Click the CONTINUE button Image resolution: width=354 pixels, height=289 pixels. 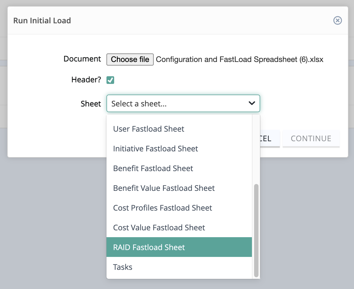(311, 139)
